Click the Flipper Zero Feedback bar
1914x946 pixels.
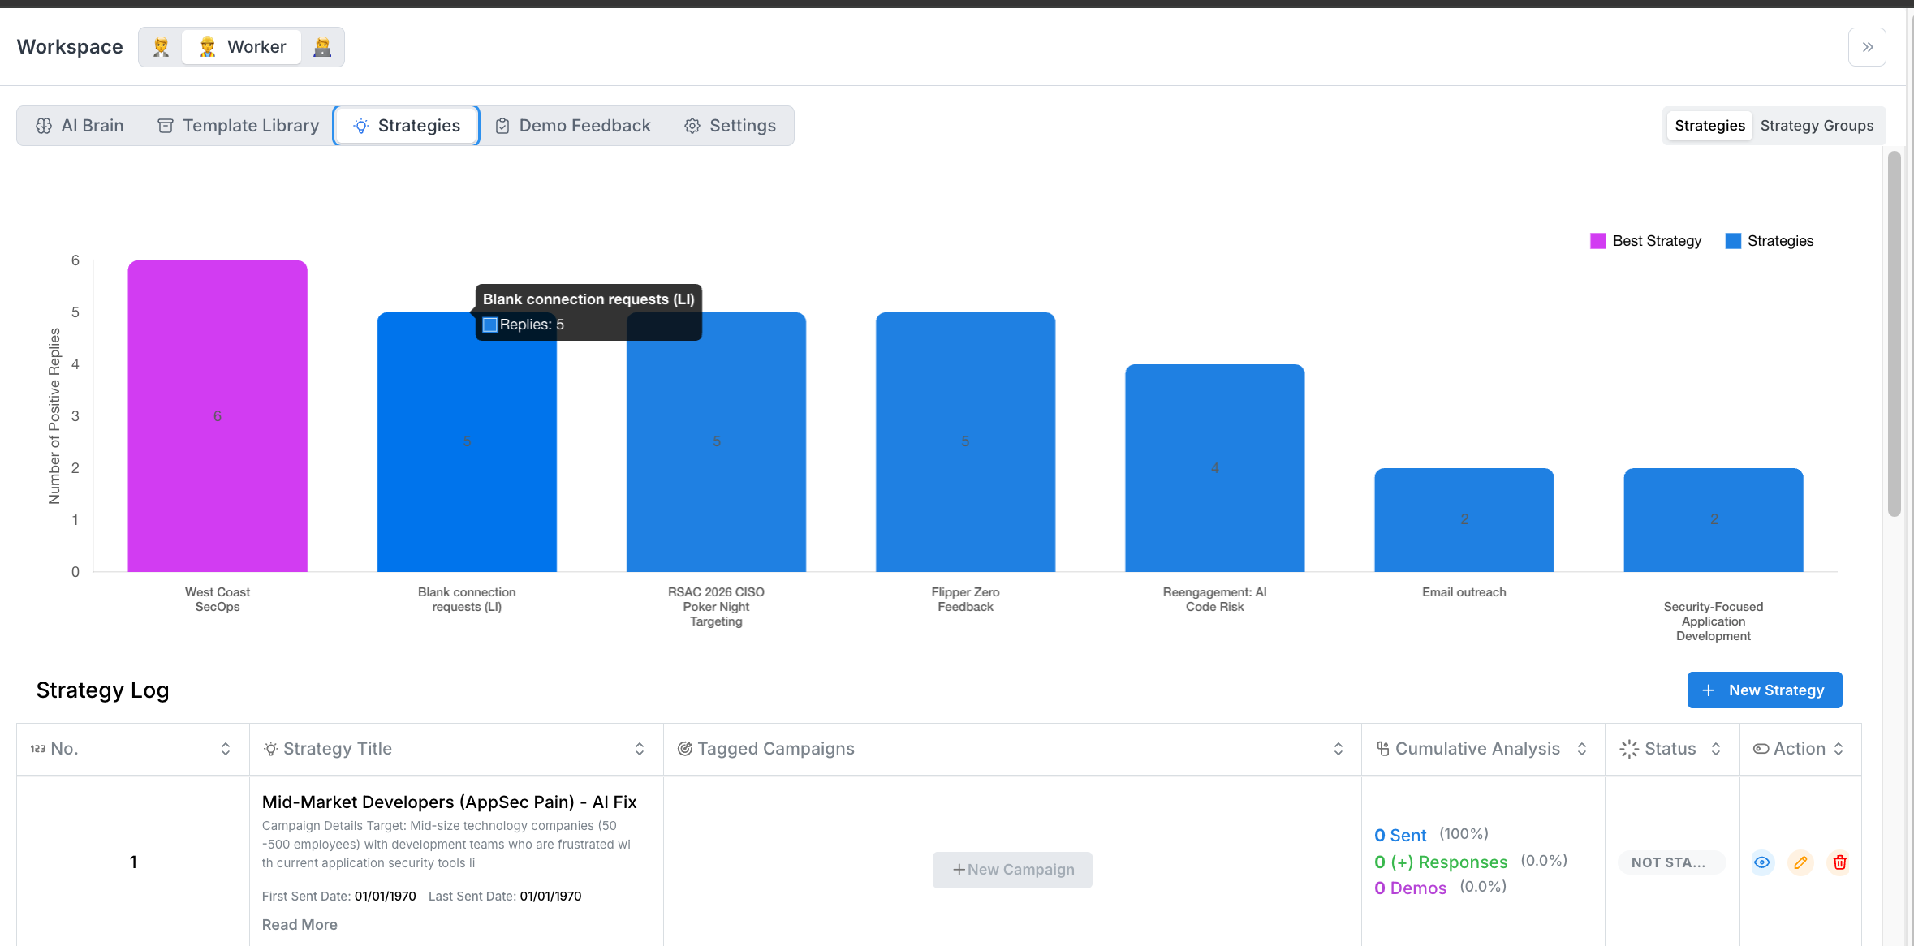[965, 442]
